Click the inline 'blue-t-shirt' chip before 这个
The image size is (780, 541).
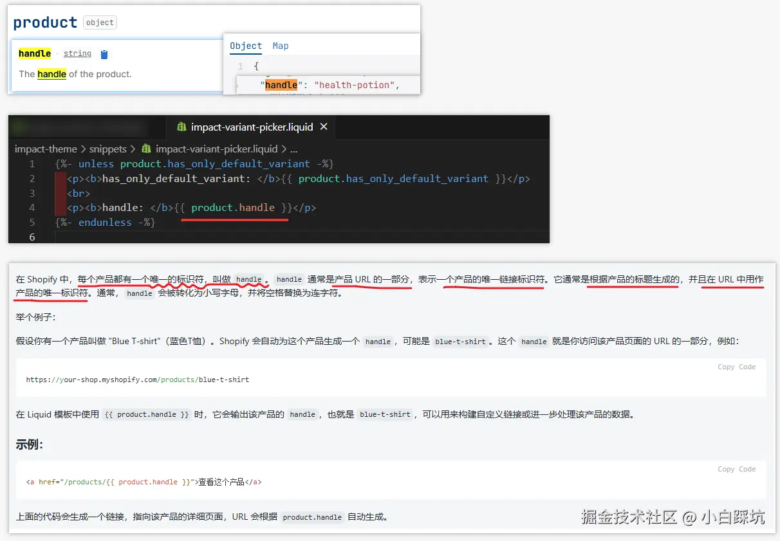[460, 342]
